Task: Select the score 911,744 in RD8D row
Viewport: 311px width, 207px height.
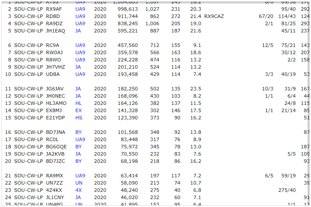Action: tap(127, 16)
